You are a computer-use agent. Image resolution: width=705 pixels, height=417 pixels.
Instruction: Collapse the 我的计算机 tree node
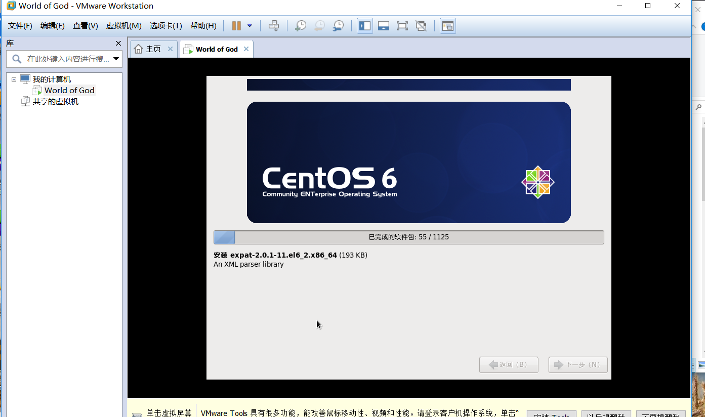point(14,80)
